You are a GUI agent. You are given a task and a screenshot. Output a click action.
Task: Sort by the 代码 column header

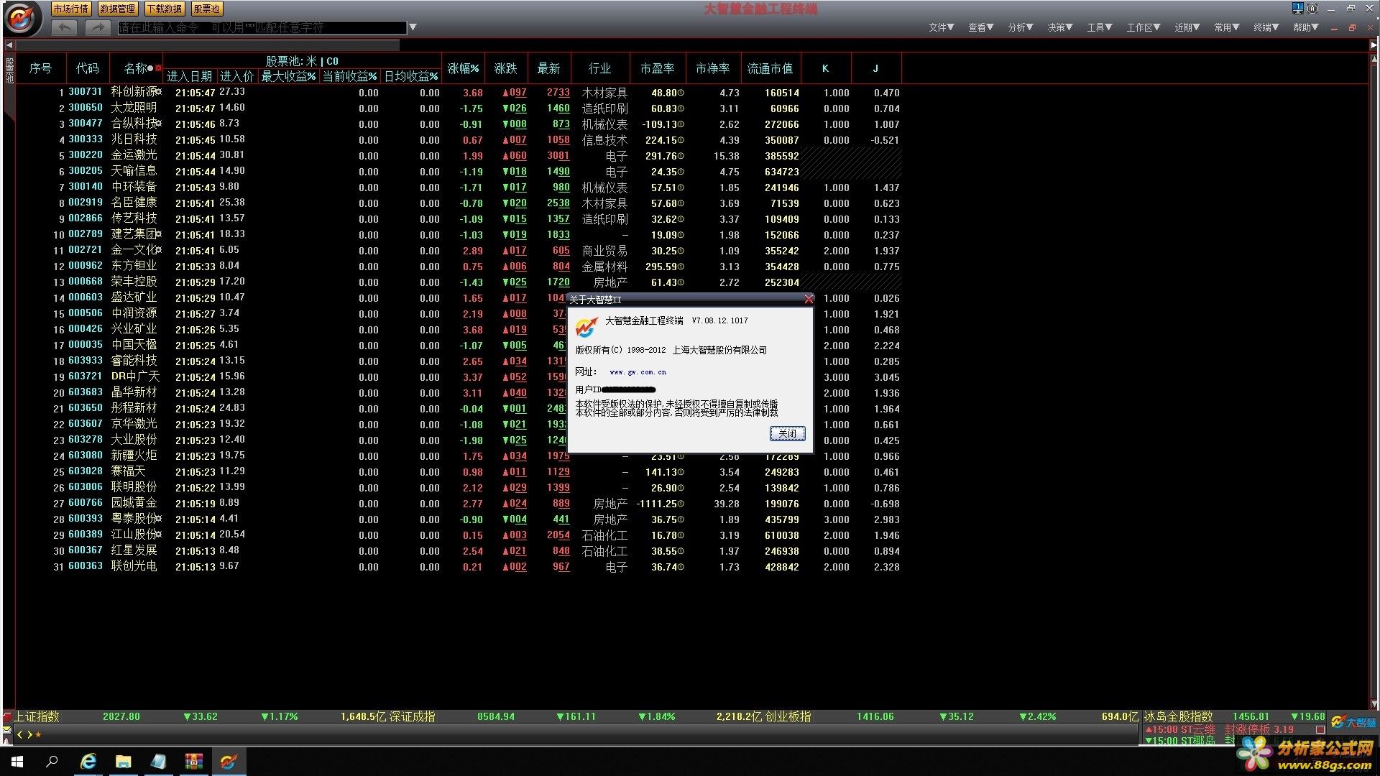tap(87, 68)
